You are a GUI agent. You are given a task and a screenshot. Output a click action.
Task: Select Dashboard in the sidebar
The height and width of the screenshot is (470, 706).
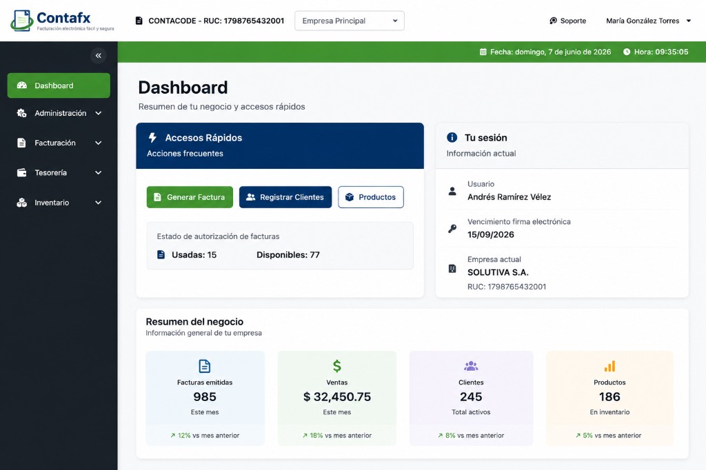click(x=59, y=85)
